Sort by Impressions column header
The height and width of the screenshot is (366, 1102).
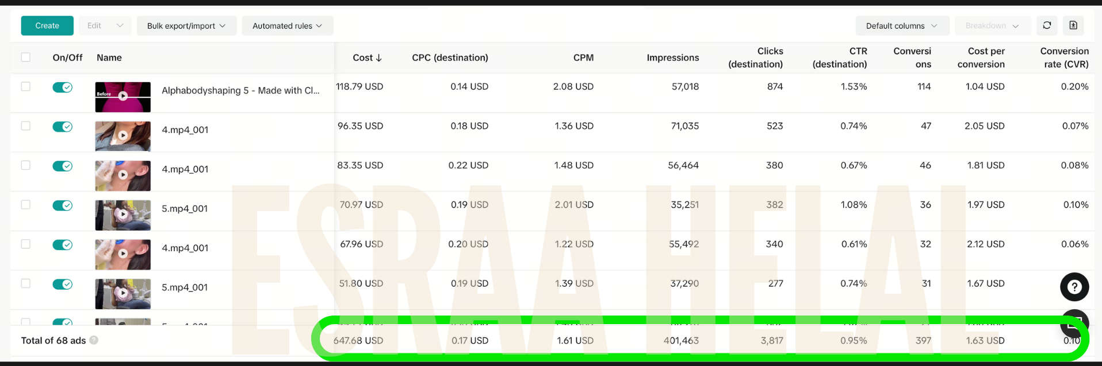pyautogui.click(x=672, y=58)
